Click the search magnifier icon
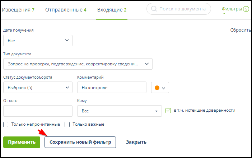 pos(154,9)
